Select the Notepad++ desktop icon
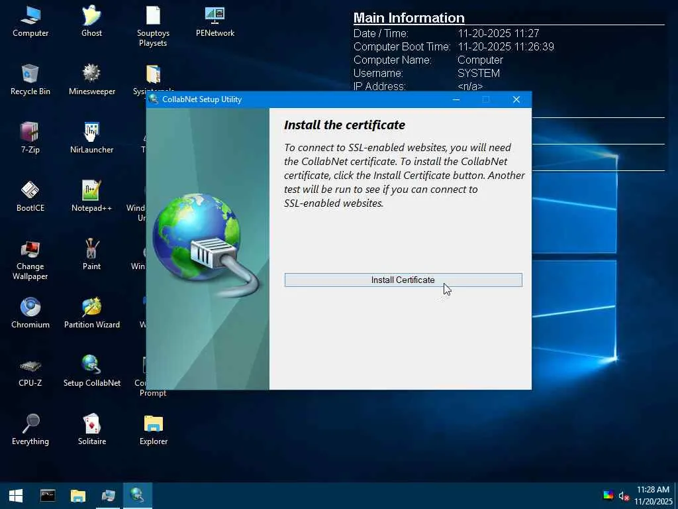The image size is (678, 509). click(91, 197)
